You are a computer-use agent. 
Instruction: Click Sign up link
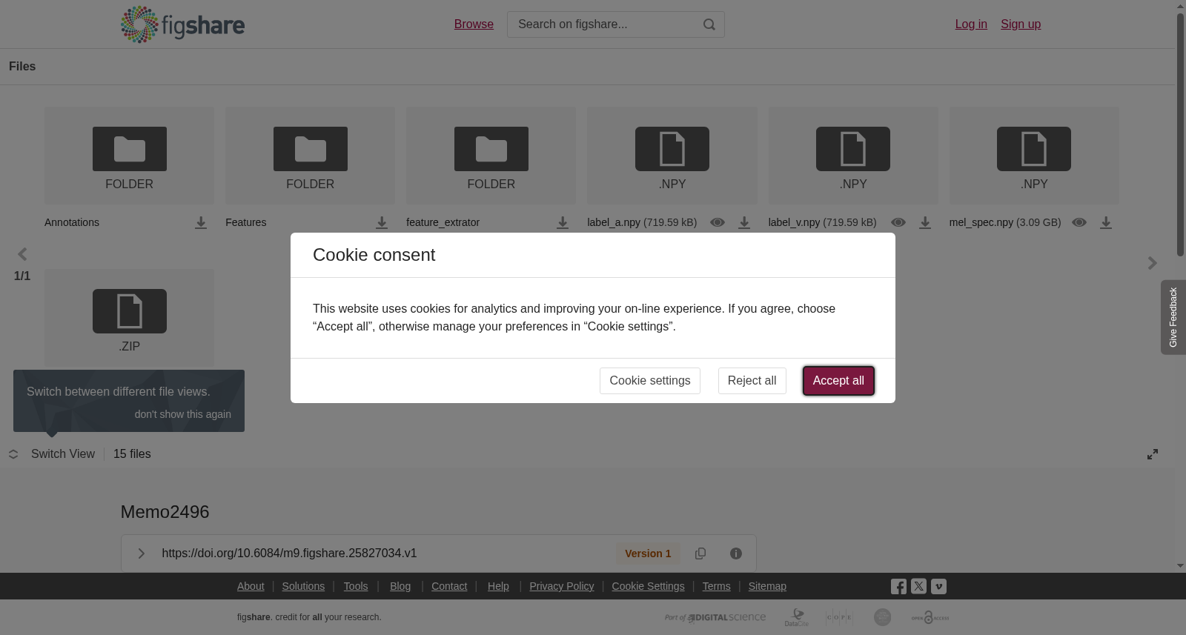[x=1021, y=24]
